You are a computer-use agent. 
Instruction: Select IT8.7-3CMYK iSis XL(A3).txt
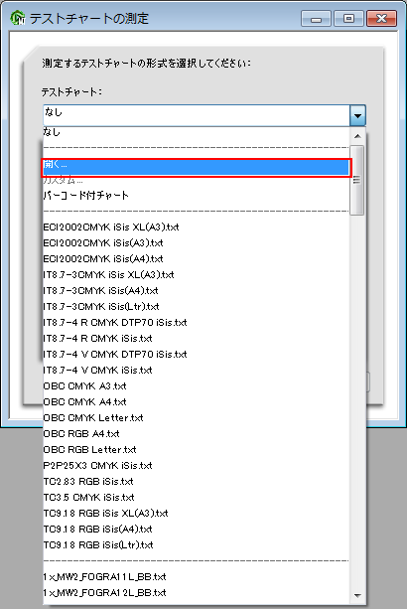[196, 274]
